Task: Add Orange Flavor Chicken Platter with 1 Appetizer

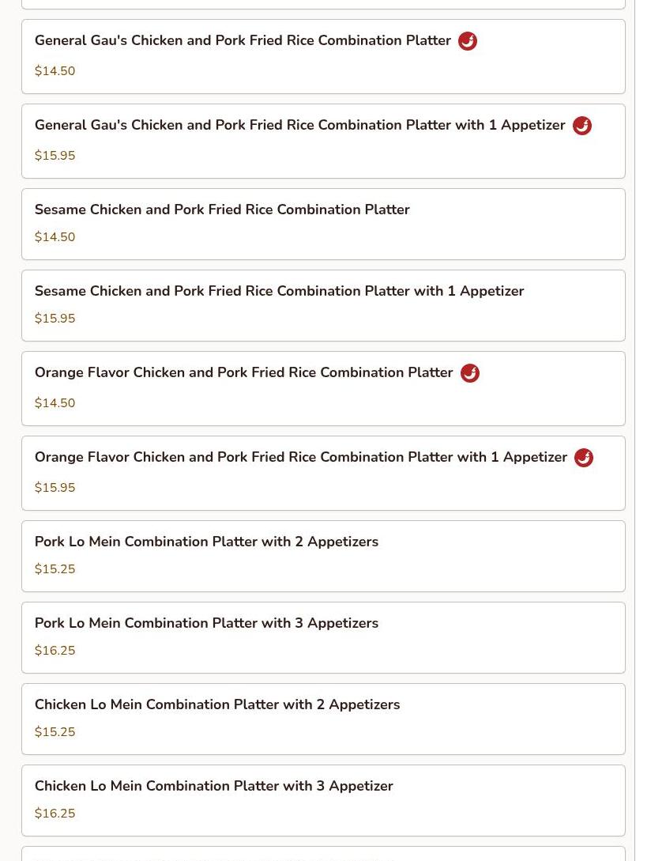Action: click(300, 458)
